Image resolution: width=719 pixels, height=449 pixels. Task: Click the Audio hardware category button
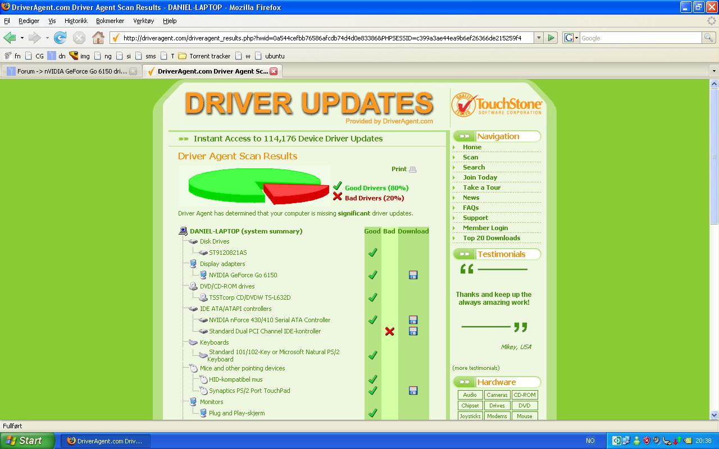pos(470,395)
